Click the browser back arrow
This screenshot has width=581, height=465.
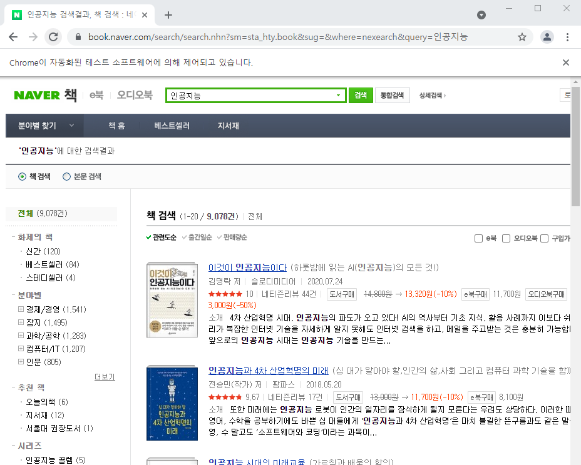(13, 37)
